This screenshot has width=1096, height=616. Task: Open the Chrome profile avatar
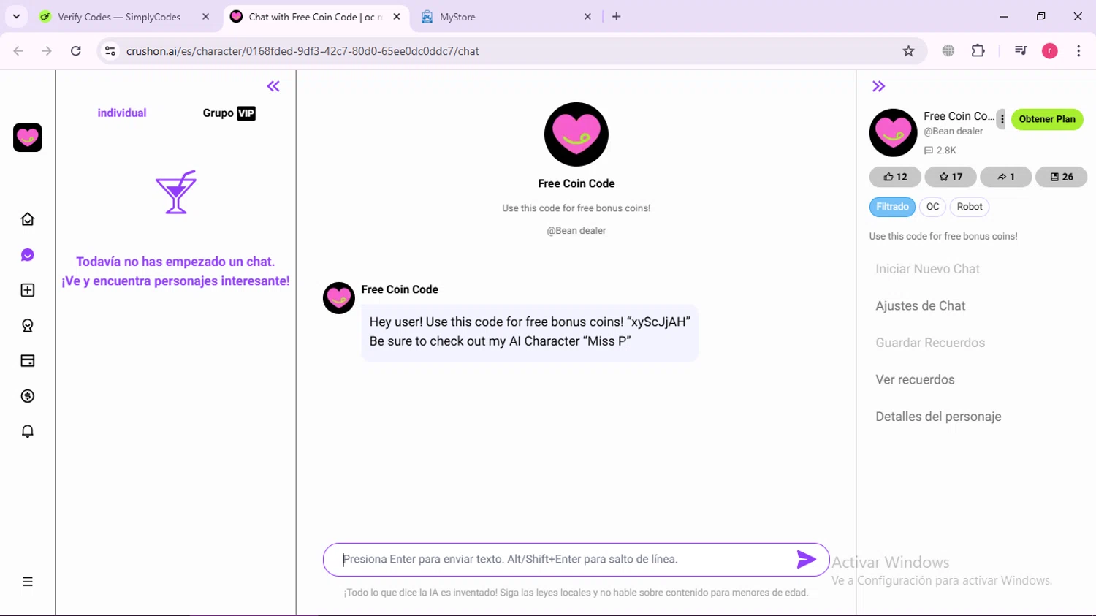pos(1050,51)
